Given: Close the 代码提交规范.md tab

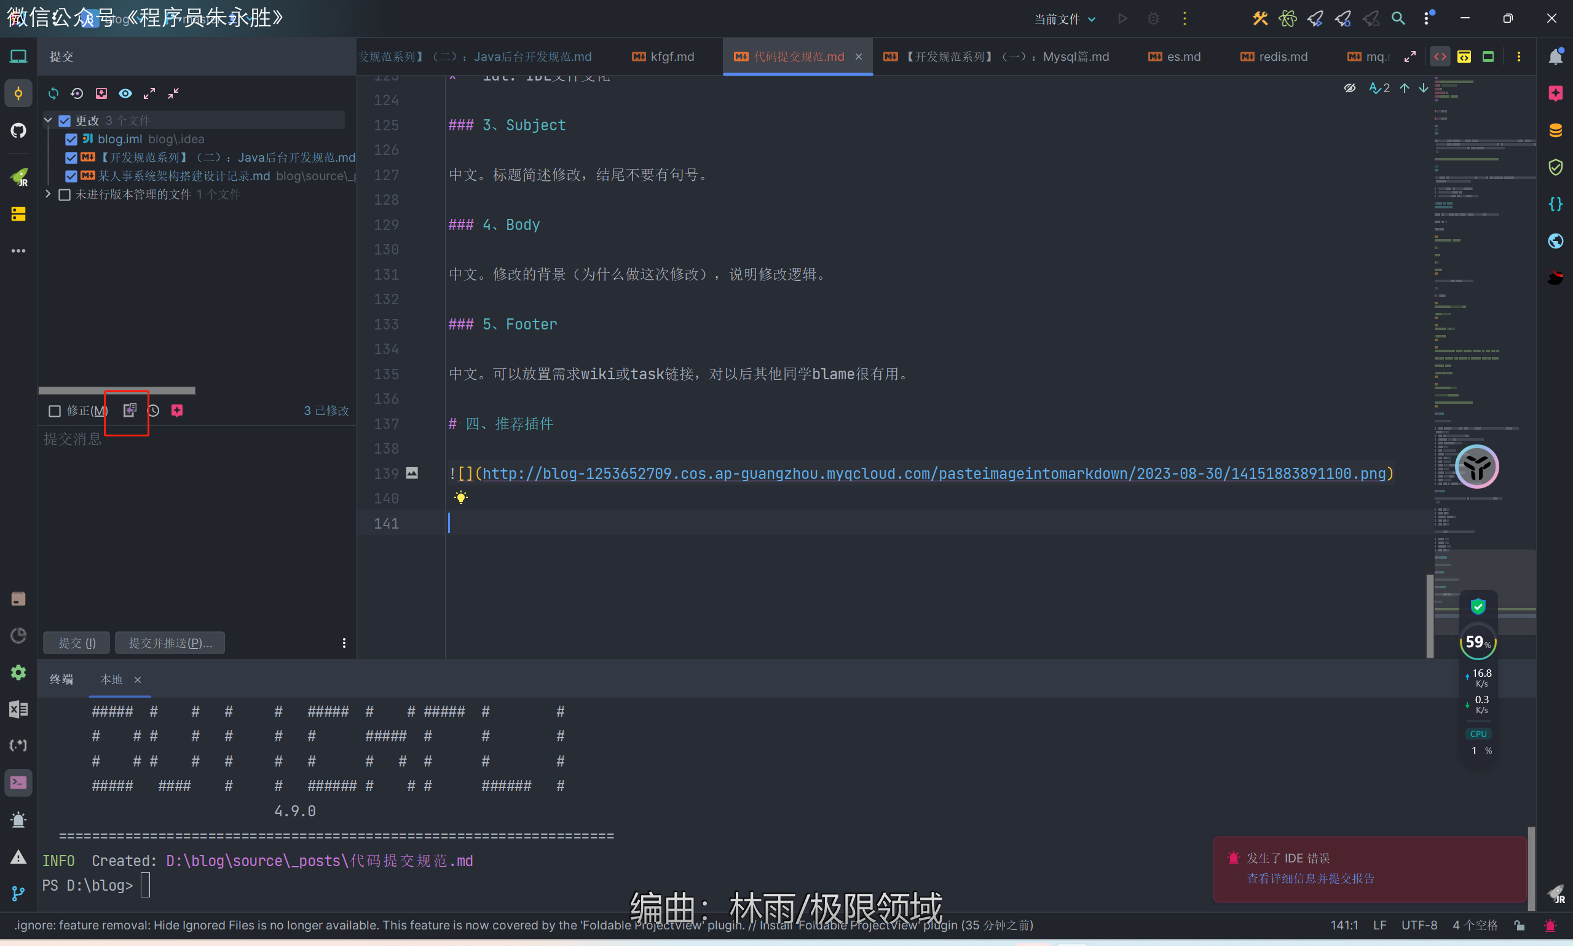Looking at the screenshot, I should coord(859,57).
